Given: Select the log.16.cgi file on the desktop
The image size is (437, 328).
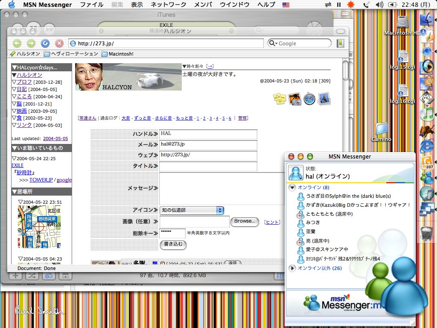Looking at the screenshot, I should coord(402,94).
